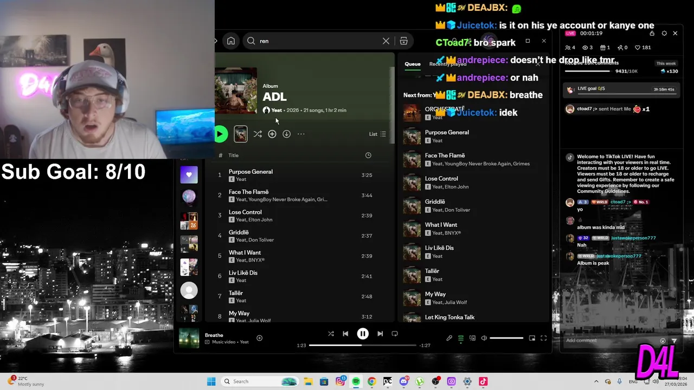Click the LIVE goal 0/5 bar
The height and width of the screenshot is (390, 694).
(x=620, y=90)
